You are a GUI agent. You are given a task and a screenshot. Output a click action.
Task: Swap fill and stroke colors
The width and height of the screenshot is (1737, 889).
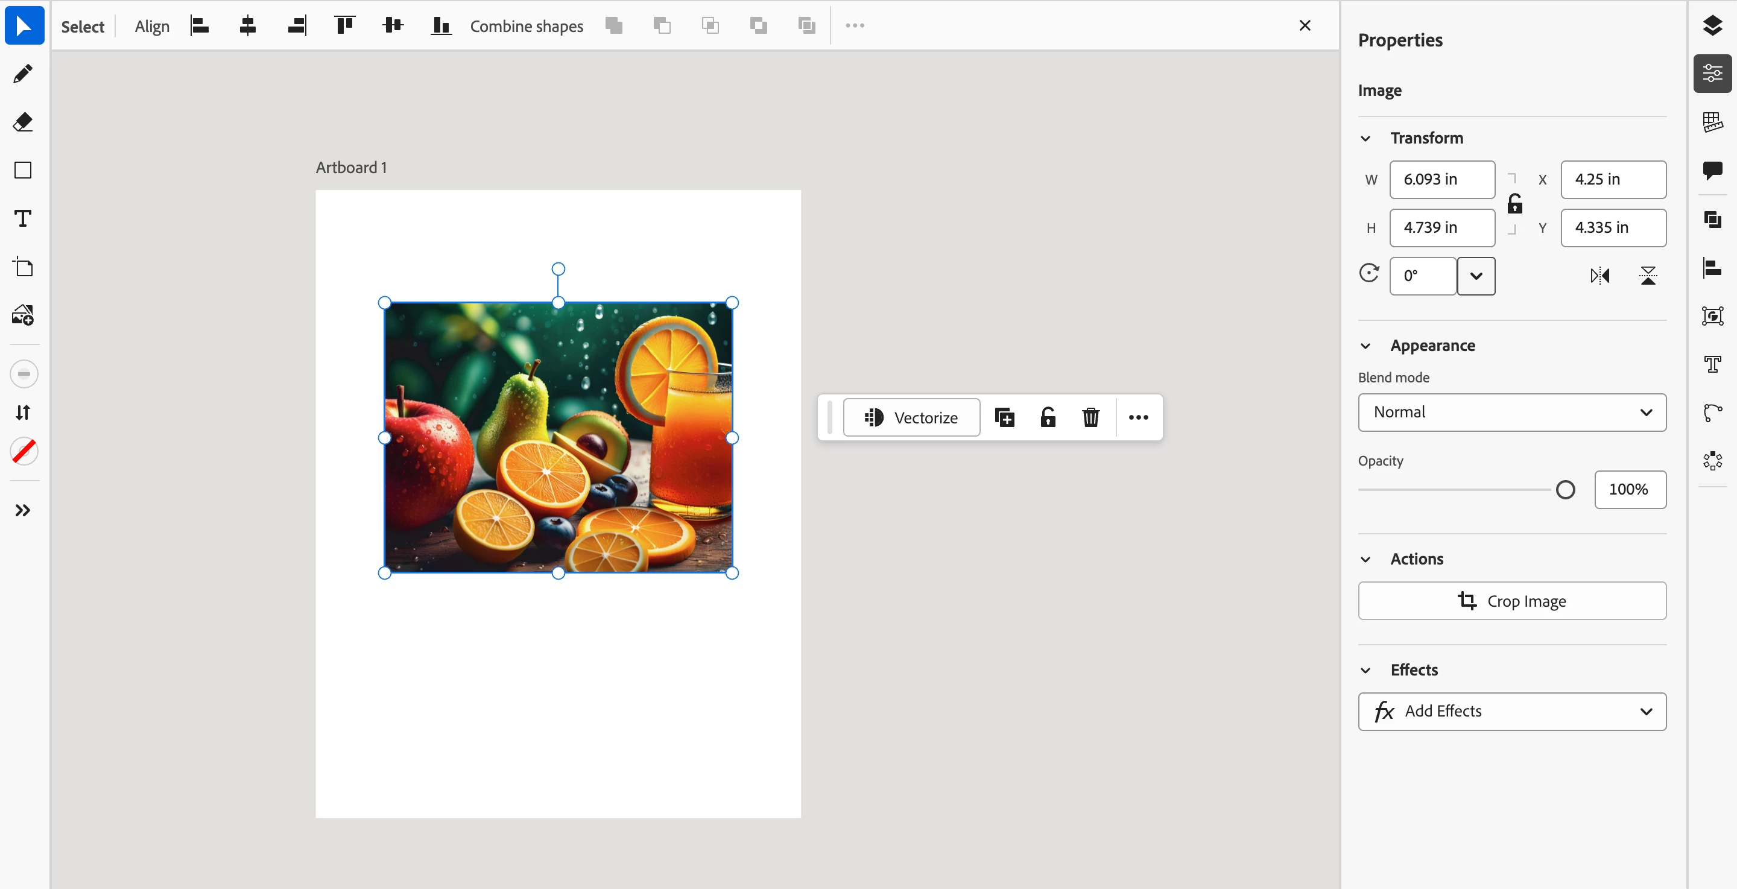(x=23, y=412)
